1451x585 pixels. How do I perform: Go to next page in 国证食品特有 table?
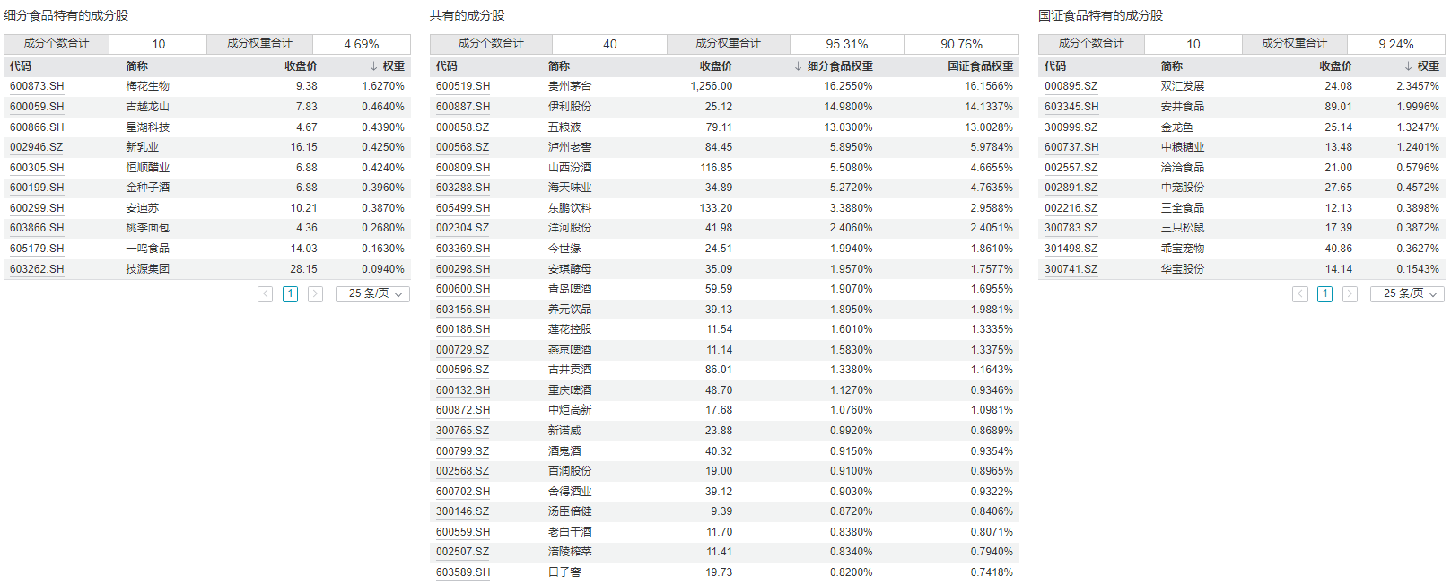pos(1350,294)
